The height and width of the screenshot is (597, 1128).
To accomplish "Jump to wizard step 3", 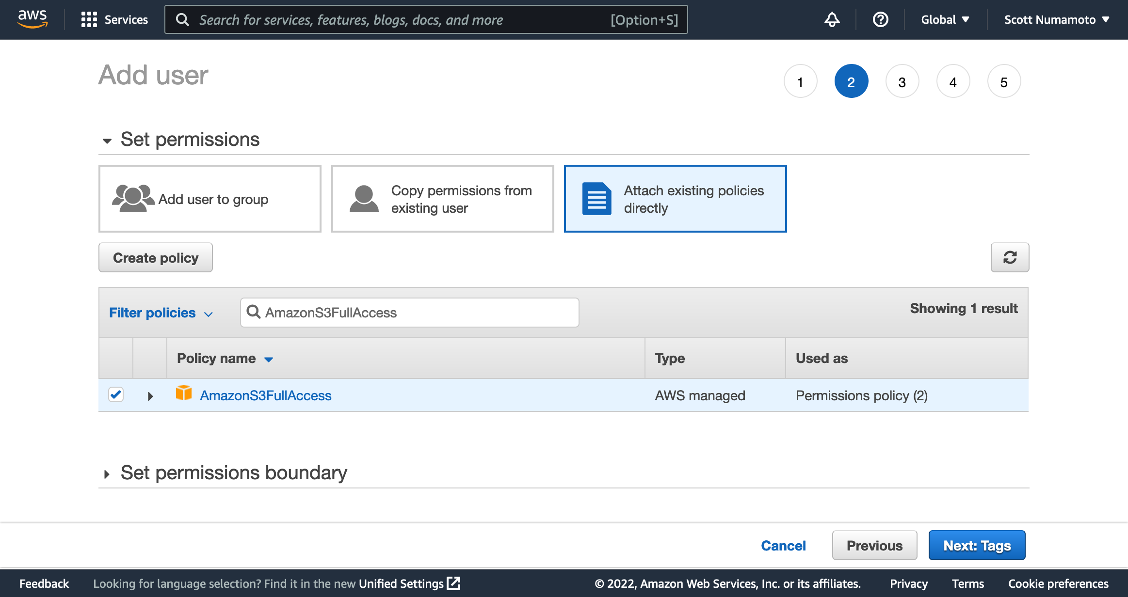I will coord(902,81).
